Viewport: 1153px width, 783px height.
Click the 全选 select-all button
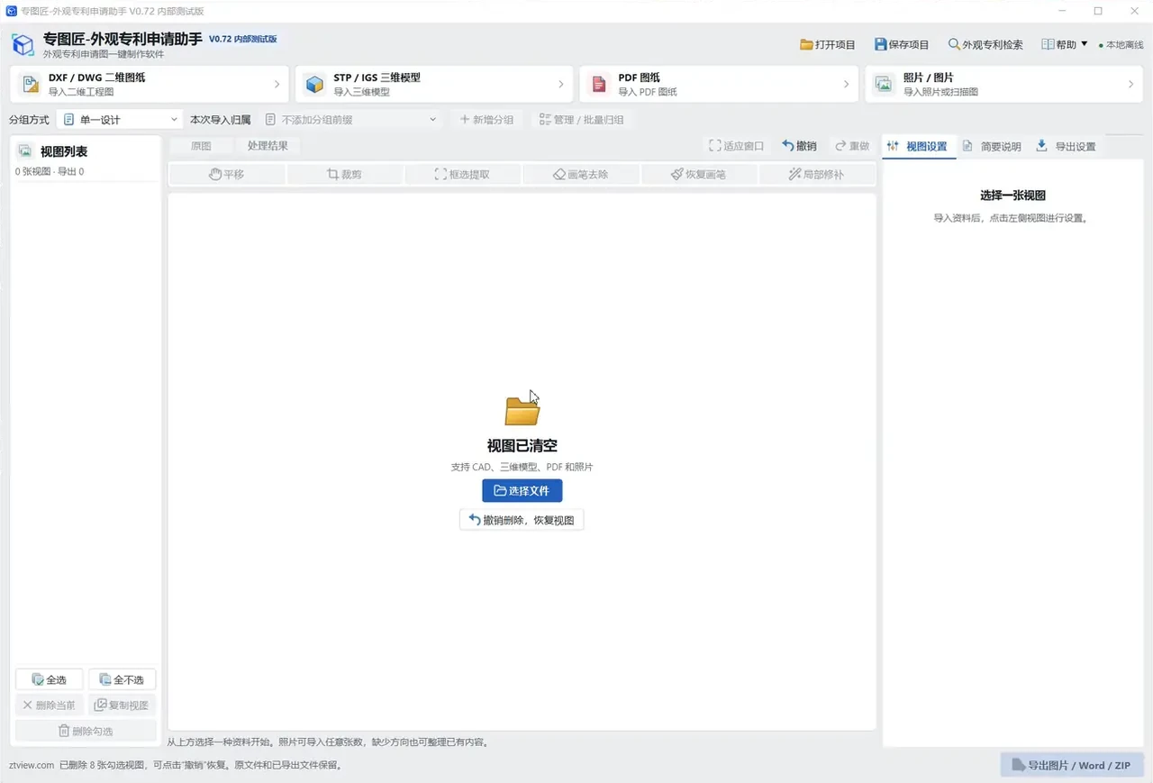coord(50,679)
